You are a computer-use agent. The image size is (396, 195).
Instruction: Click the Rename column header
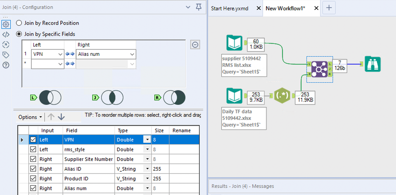(184, 131)
